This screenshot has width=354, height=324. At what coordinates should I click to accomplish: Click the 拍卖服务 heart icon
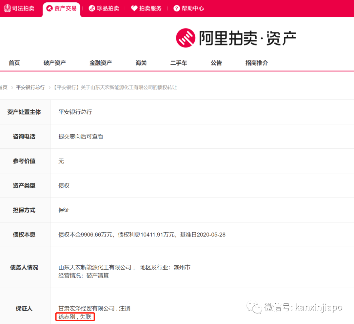point(134,8)
